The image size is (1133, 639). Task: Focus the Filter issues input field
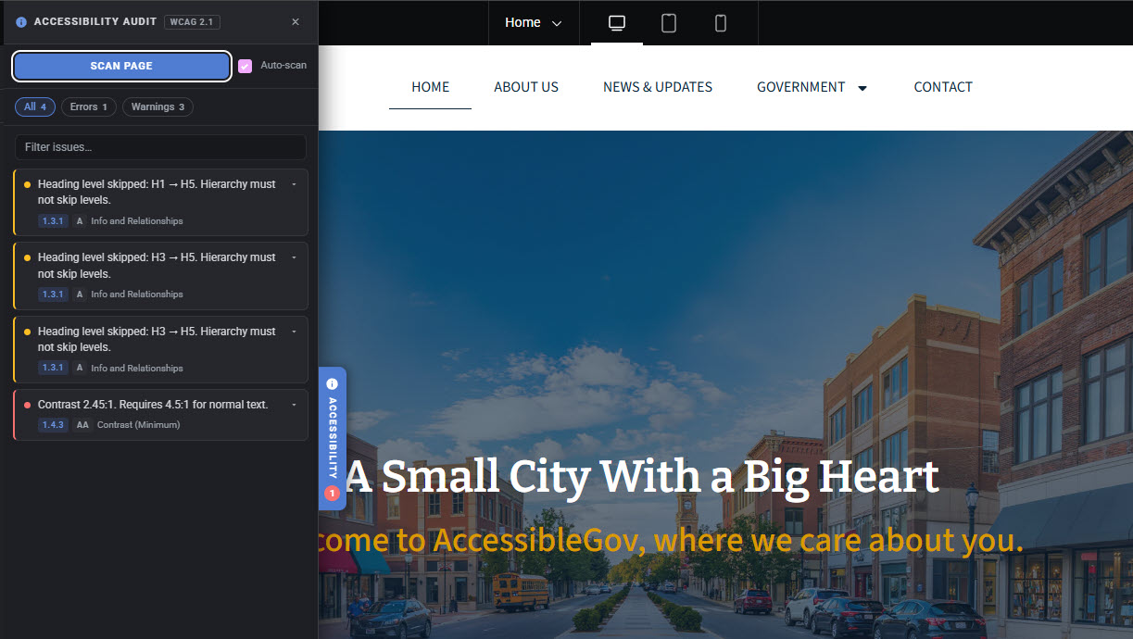[x=160, y=147]
